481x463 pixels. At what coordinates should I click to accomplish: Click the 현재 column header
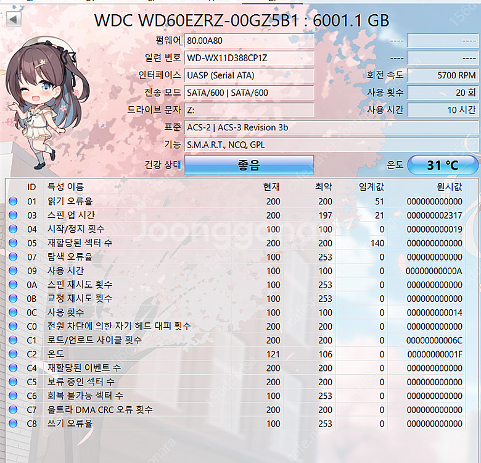271,186
